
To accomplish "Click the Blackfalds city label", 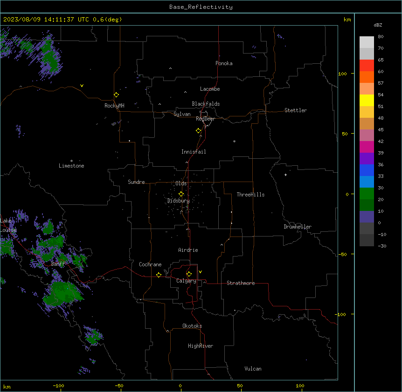I will click(x=206, y=104).
